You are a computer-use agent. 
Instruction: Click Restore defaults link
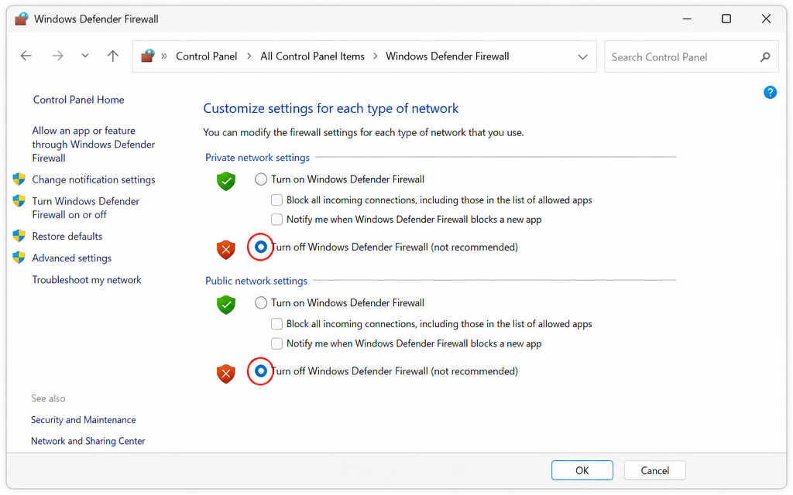tap(67, 237)
